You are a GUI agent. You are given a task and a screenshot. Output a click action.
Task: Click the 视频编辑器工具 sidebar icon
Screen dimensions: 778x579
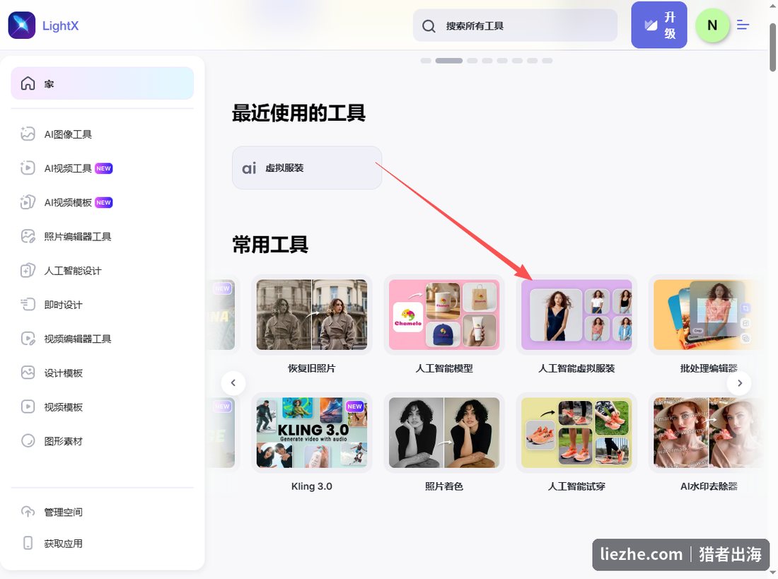click(28, 339)
